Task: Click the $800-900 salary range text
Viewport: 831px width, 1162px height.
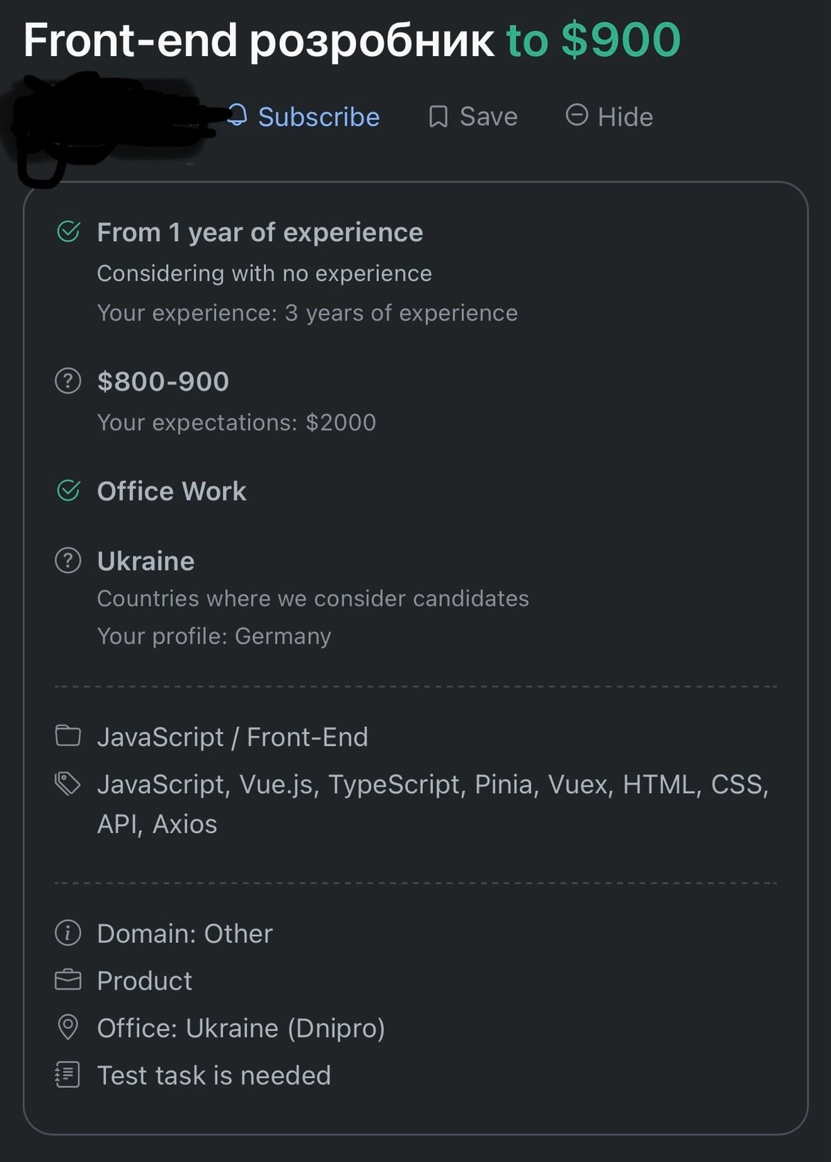Action: point(163,382)
